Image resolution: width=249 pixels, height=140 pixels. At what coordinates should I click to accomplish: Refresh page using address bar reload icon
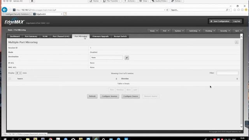[167, 10]
